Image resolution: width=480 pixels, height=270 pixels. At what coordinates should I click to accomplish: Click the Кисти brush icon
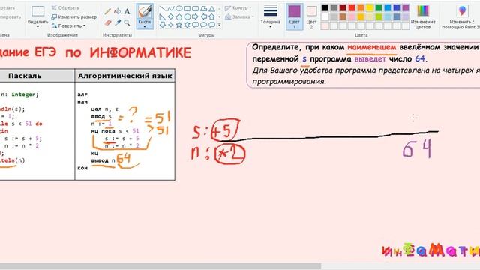[145, 12]
